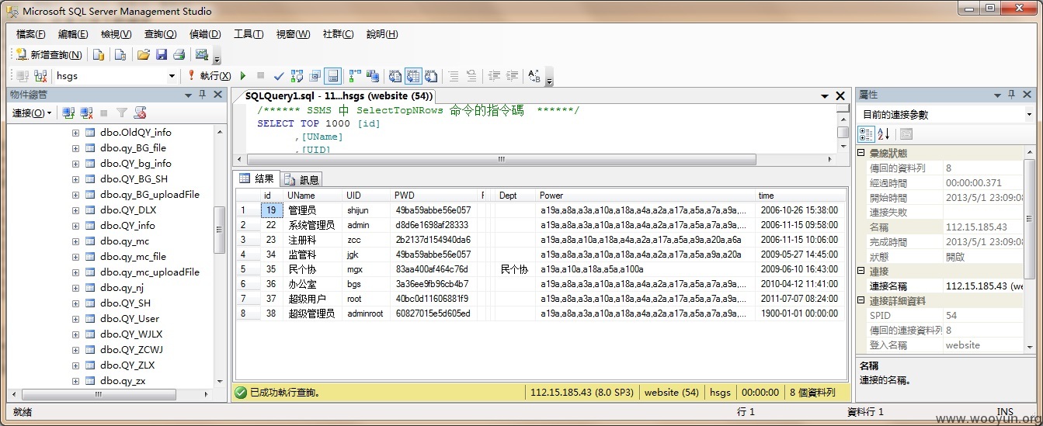Expand the dbo.QY_User table node
The width and height of the screenshot is (1043, 426).
click(x=75, y=319)
